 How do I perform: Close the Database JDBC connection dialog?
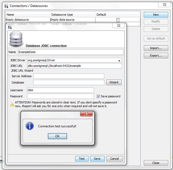tap(119, 25)
